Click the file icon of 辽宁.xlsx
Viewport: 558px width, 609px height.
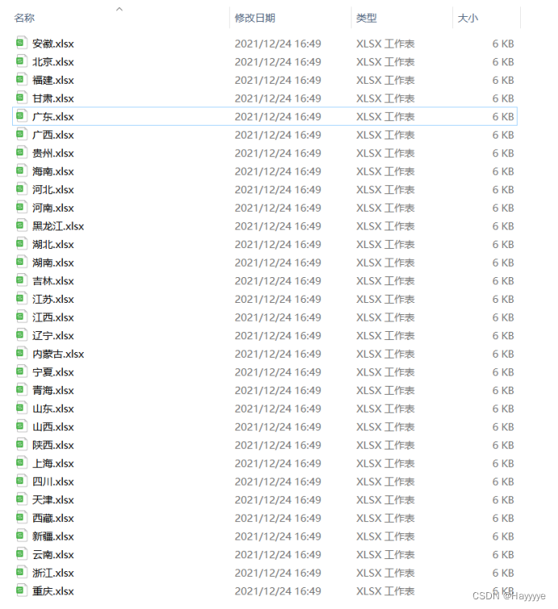tap(22, 335)
